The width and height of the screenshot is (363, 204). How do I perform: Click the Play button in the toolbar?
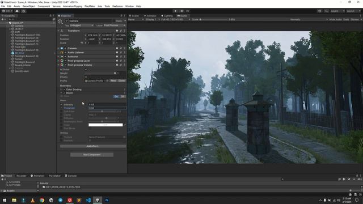coord(175,11)
